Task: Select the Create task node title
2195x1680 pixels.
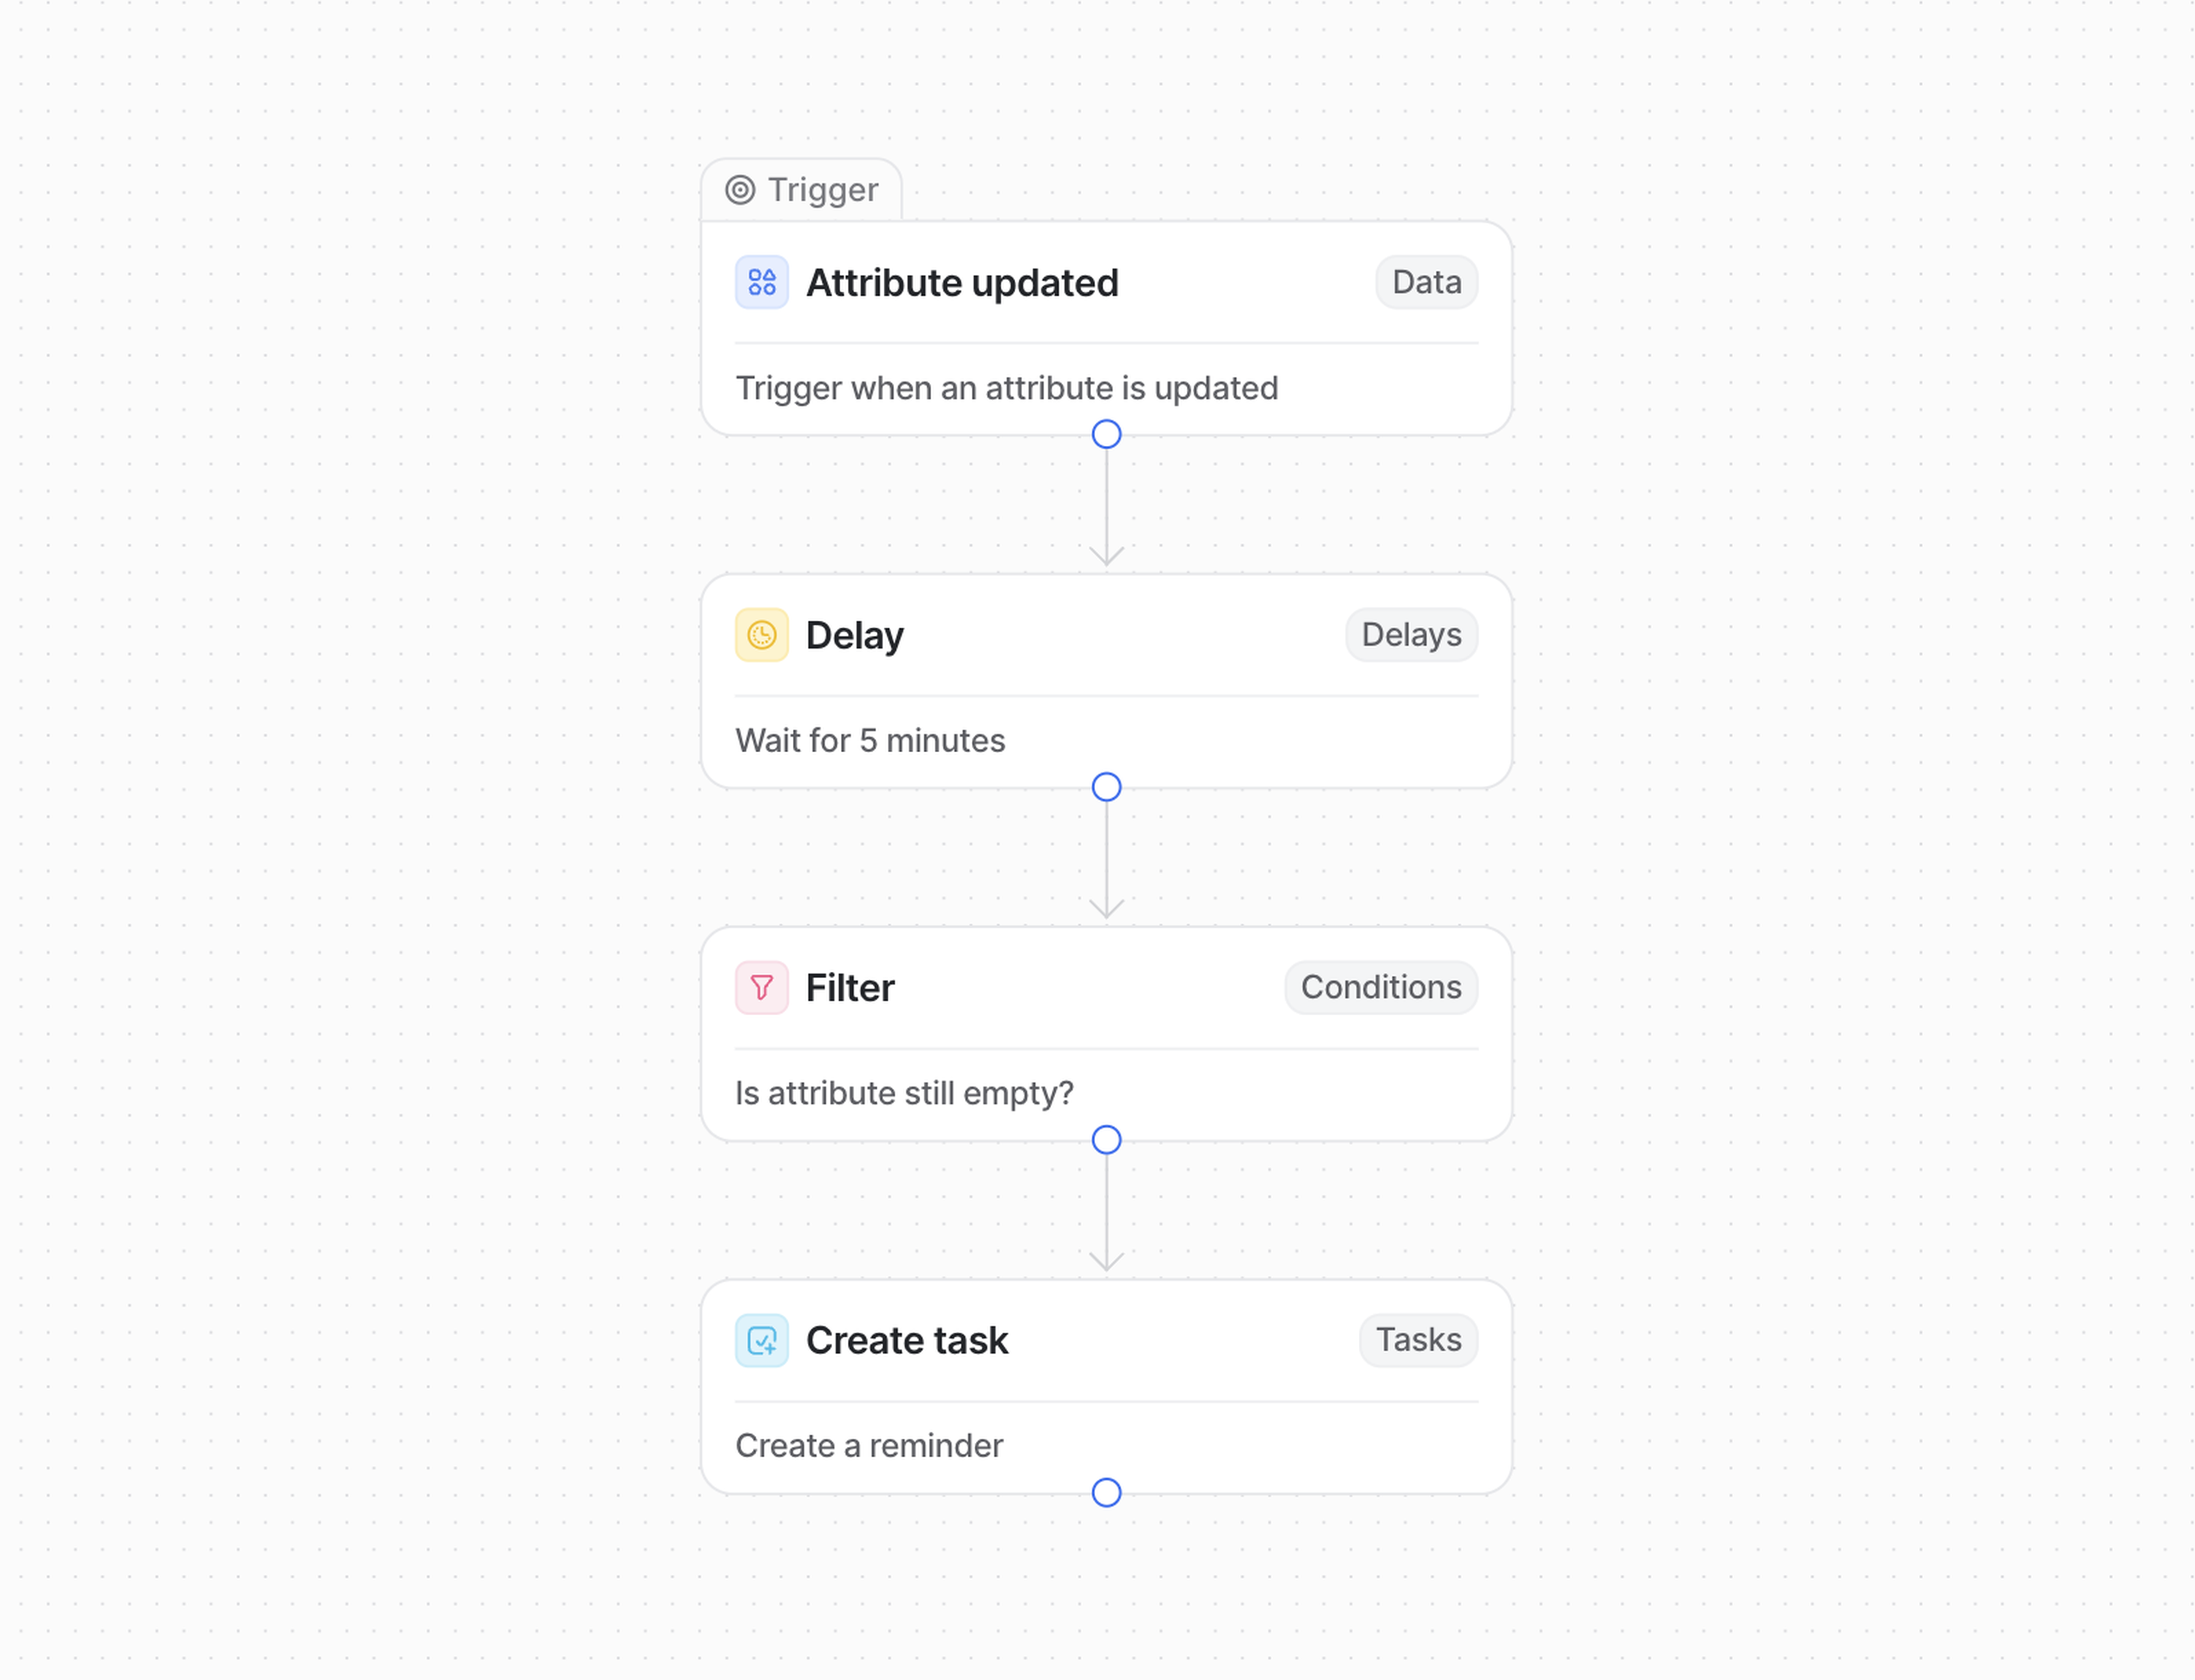Action: pos(907,1341)
